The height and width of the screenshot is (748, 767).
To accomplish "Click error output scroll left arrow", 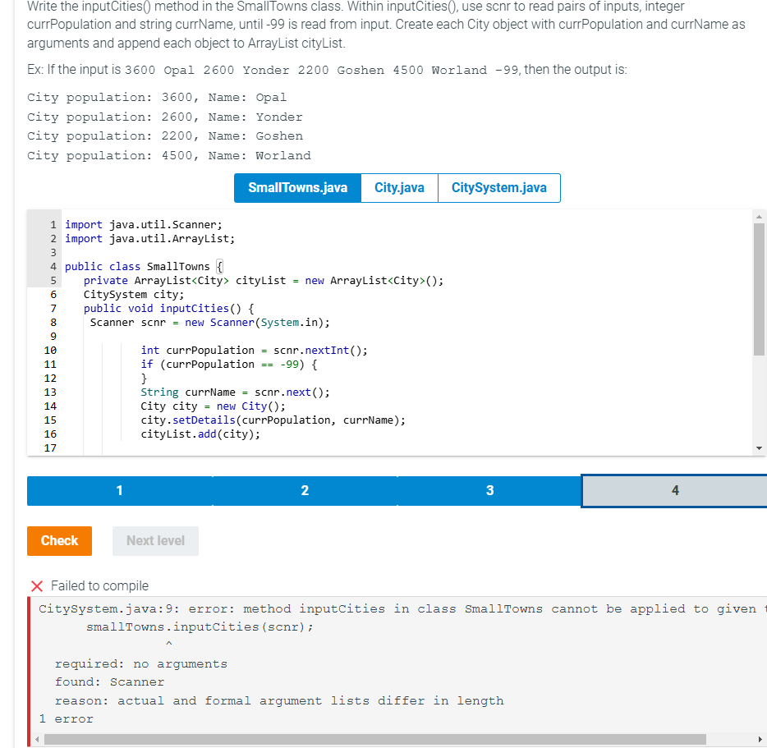I will 37,739.
